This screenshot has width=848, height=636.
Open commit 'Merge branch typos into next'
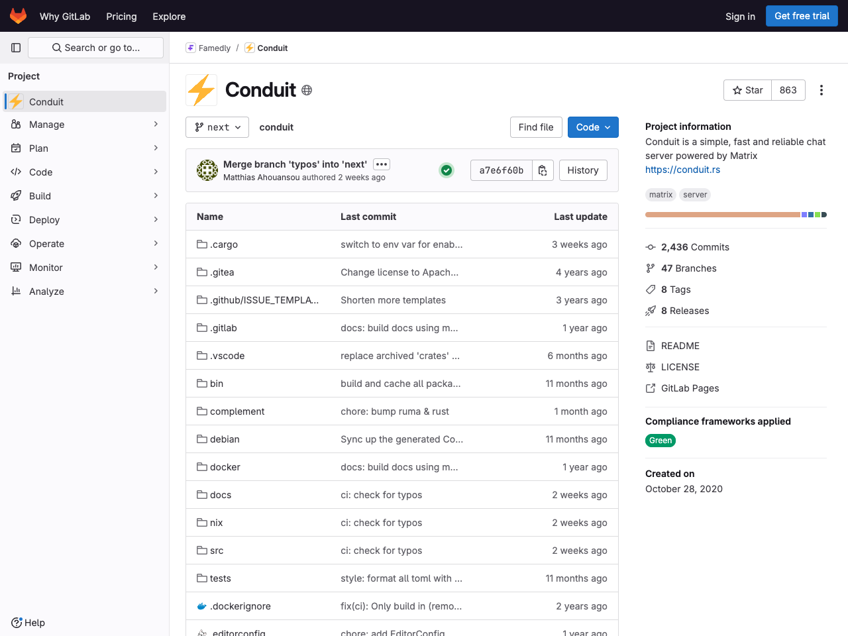click(295, 164)
